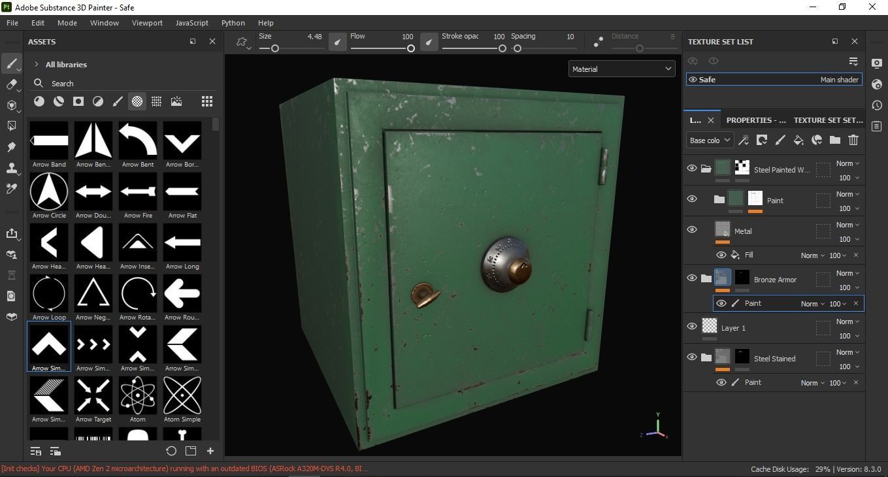The height and width of the screenshot is (477, 888).
Task: Open opacity dropdown of Steel Stained layer
Action: [849, 367]
